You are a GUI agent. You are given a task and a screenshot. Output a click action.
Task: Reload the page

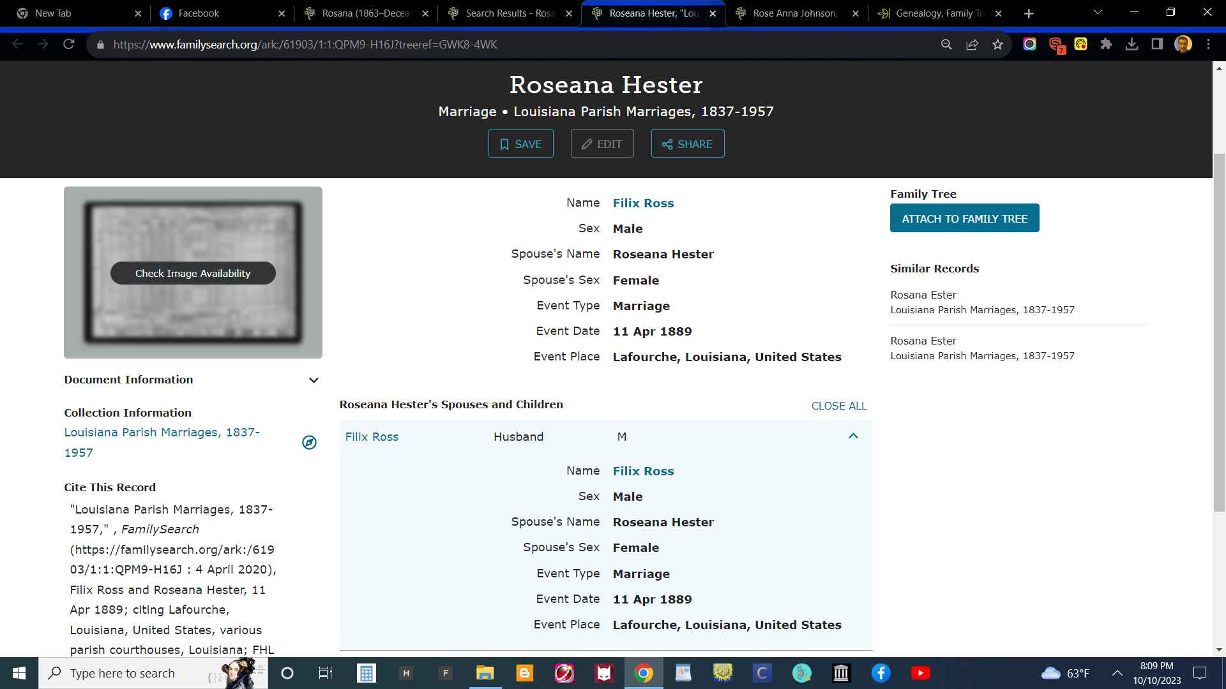coord(69,44)
